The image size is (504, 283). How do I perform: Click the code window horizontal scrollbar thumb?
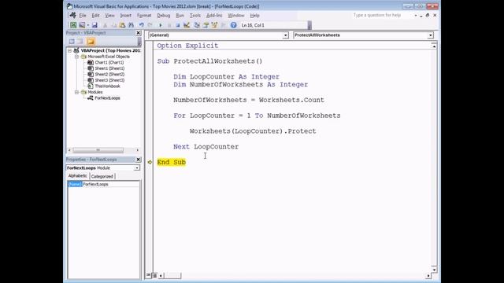(172, 275)
